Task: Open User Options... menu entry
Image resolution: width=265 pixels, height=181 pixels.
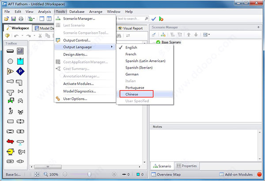Action: [85, 99]
